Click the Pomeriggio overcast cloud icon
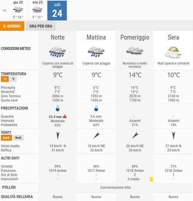Viewport: 193px width, 201px height. point(135,50)
